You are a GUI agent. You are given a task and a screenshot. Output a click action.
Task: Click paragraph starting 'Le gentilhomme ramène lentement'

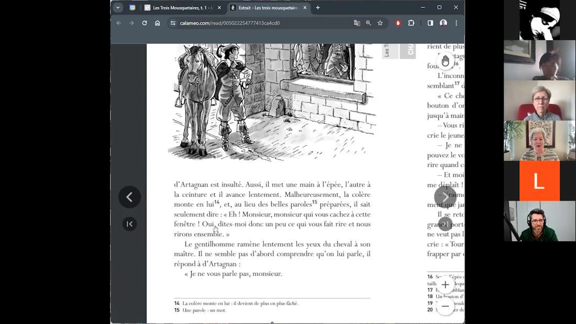pyautogui.click(x=272, y=254)
